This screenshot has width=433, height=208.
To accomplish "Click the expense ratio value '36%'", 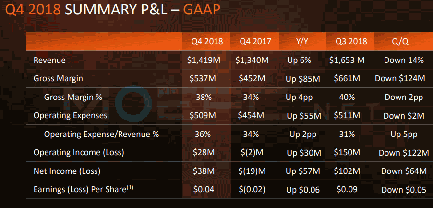I will pos(203,134).
